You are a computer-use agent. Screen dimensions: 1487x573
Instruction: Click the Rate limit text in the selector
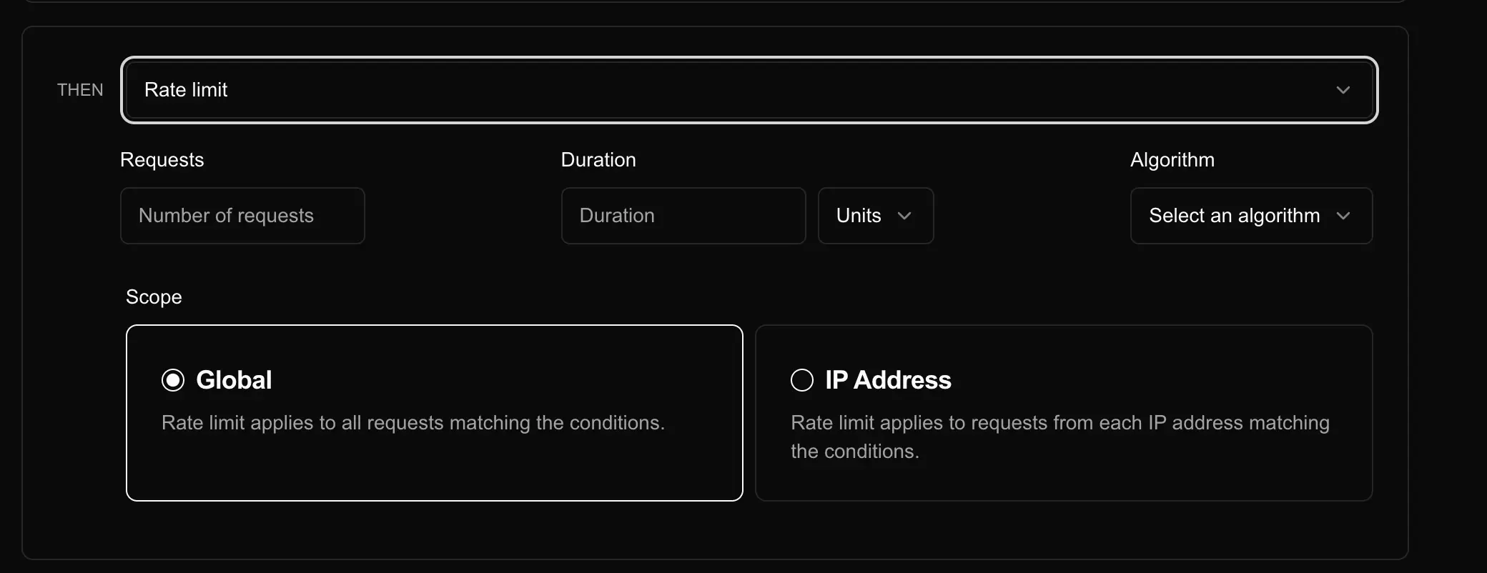pyautogui.click(x=186, y=90)
